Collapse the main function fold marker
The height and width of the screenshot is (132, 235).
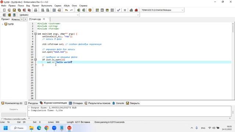pos(36,34)
